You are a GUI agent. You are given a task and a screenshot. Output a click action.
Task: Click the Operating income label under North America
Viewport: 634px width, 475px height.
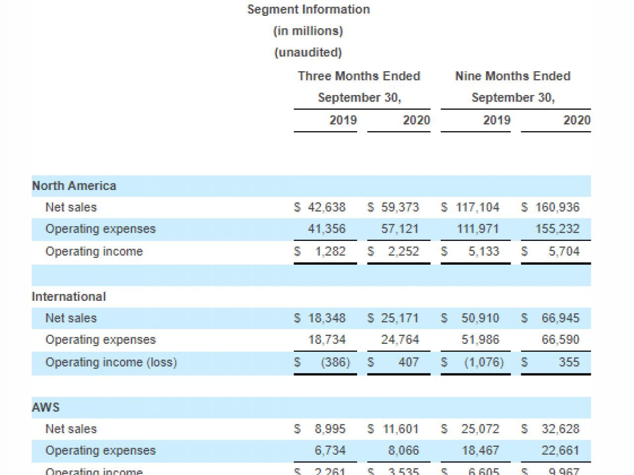(94, 251)
